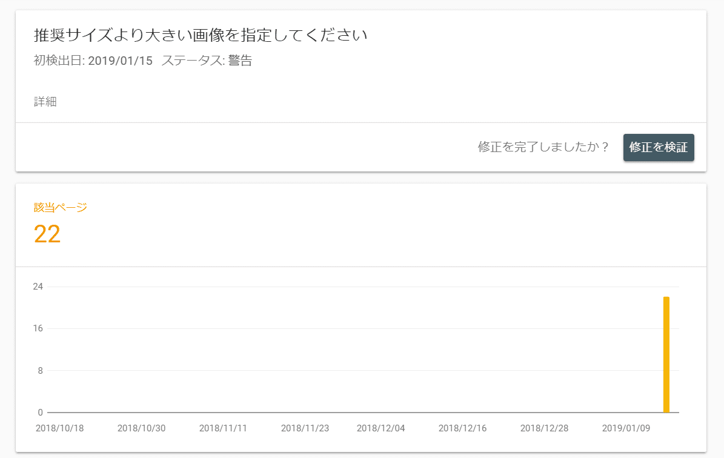
Task: Click the 2018/11/23 date on the x-axis
Action: coord(305,428)
